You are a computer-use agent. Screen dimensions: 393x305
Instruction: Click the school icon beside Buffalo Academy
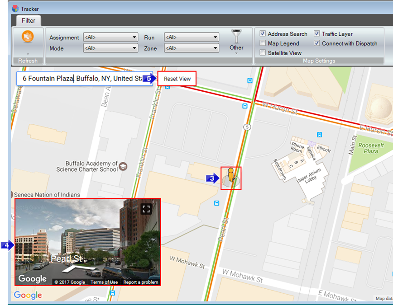tap(123, 166)
